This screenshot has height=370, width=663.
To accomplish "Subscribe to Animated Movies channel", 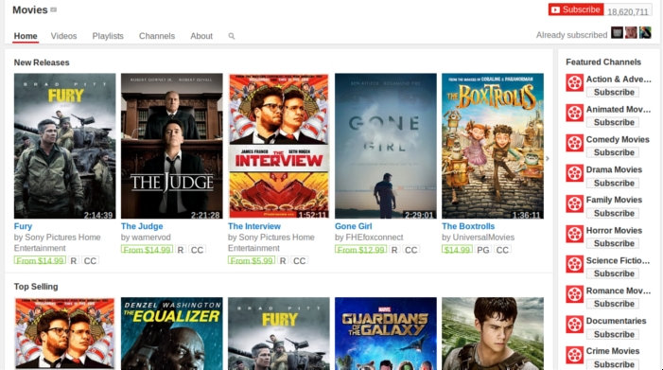I will 613,122.
